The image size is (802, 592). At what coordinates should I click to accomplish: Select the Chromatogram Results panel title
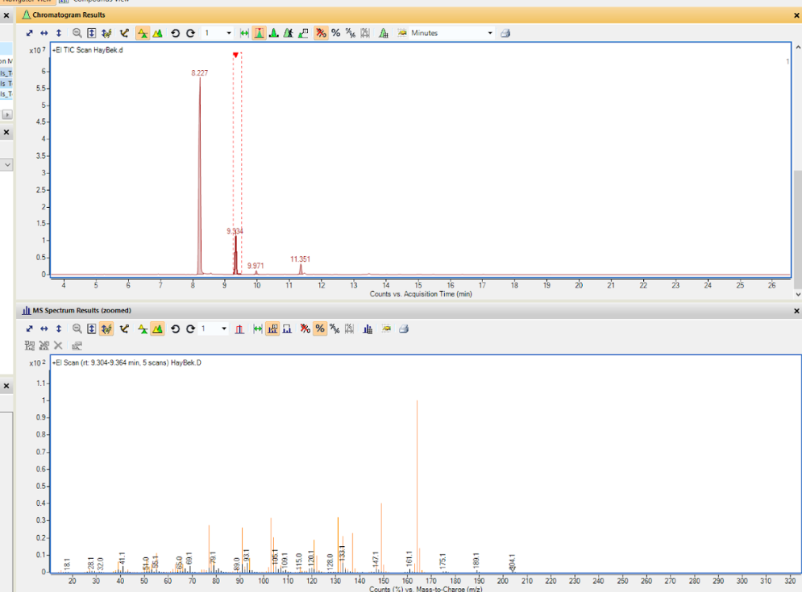69,14
